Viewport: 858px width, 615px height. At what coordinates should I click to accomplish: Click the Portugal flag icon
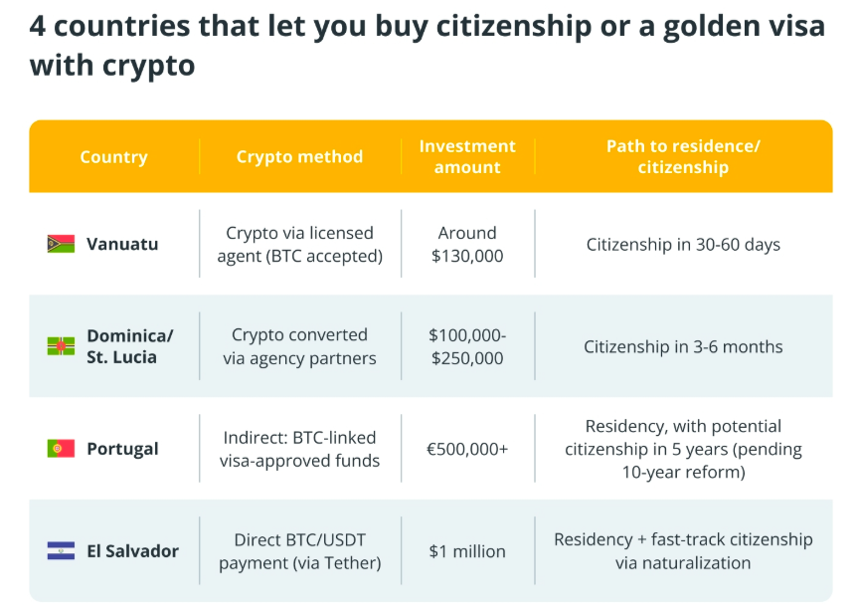(61, 449)
